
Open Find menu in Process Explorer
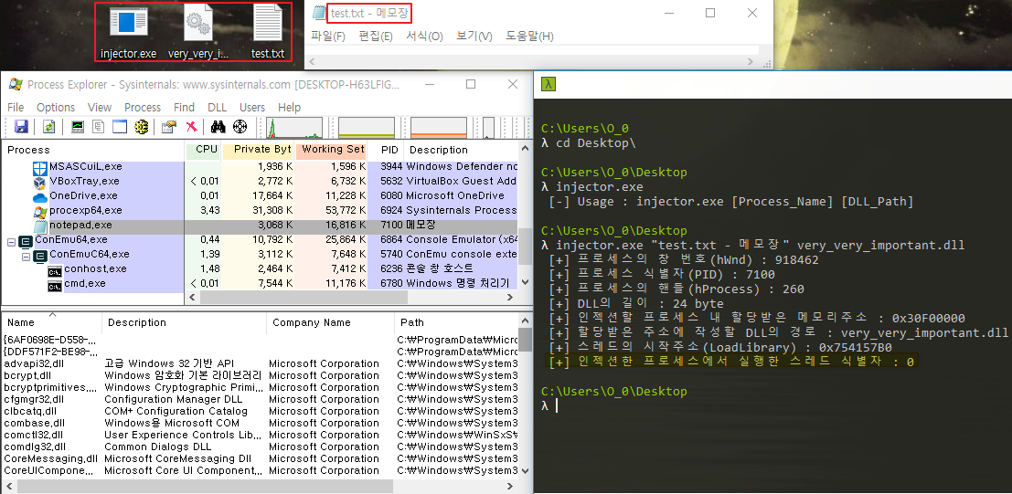click(x=184, y=107)
